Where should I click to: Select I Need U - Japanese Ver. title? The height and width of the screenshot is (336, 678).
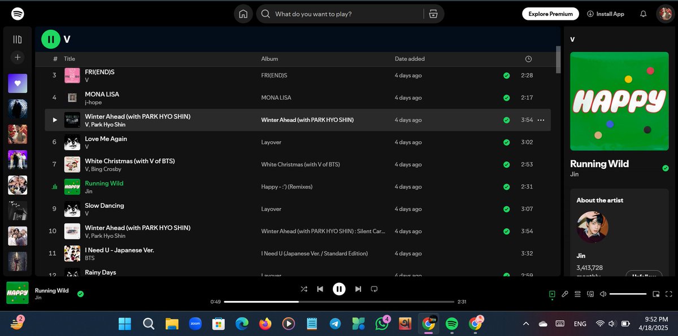119,250
